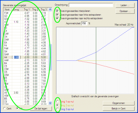Select the A5 row Zwvg value 3.50

(x=16, y=93)
